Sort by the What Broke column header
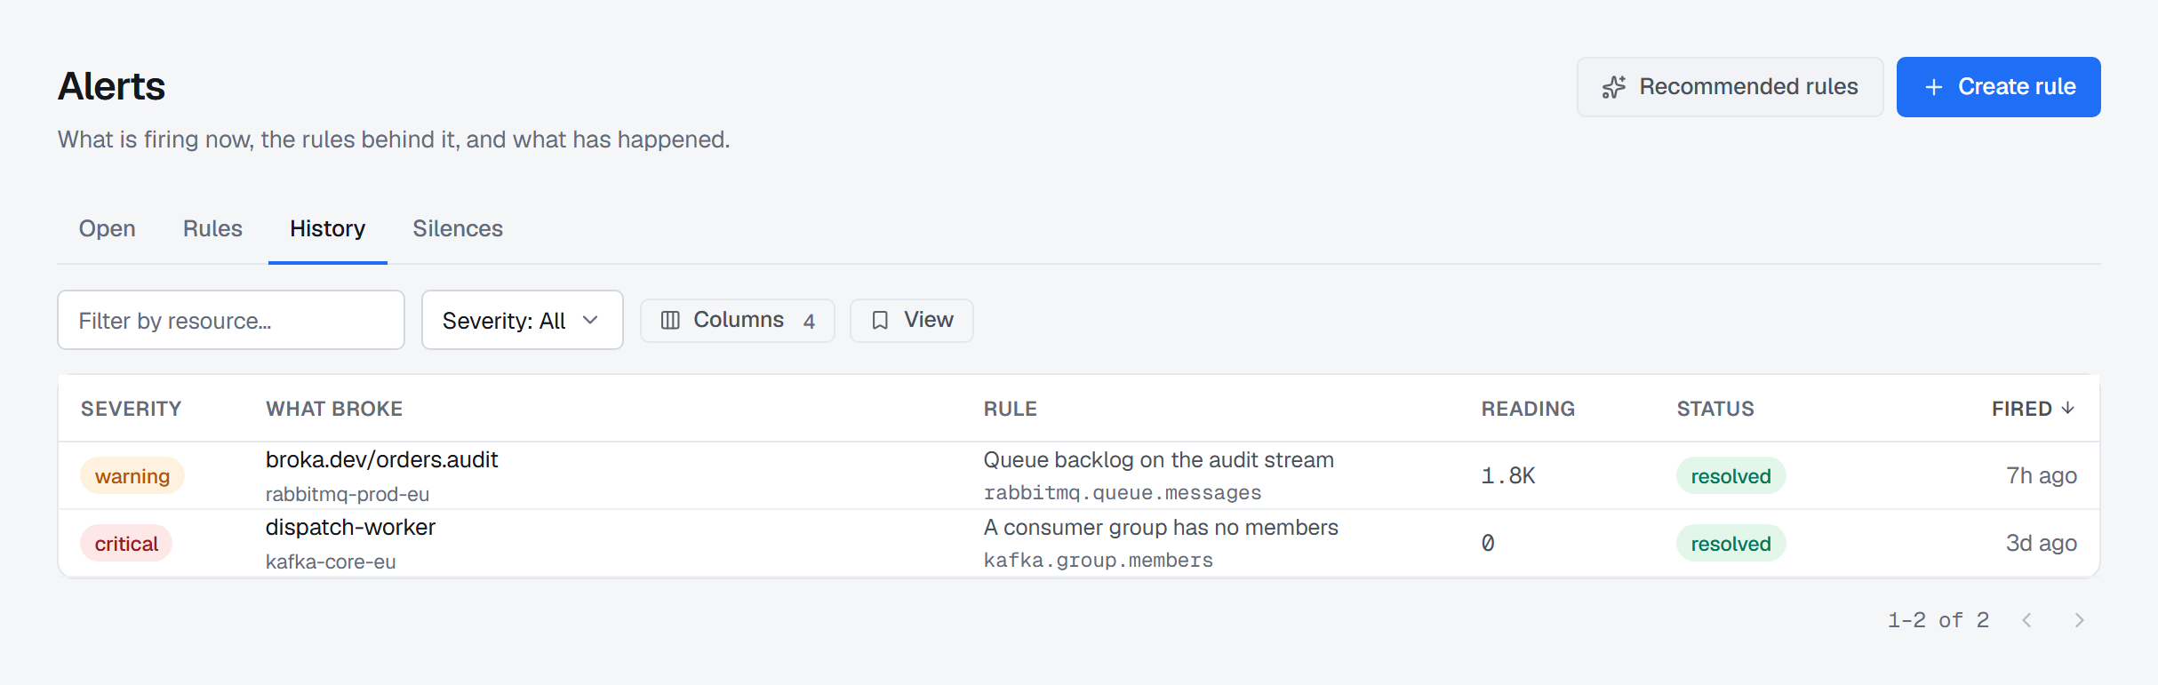This screenshot has height=685, width=2158. click(334, 409)
